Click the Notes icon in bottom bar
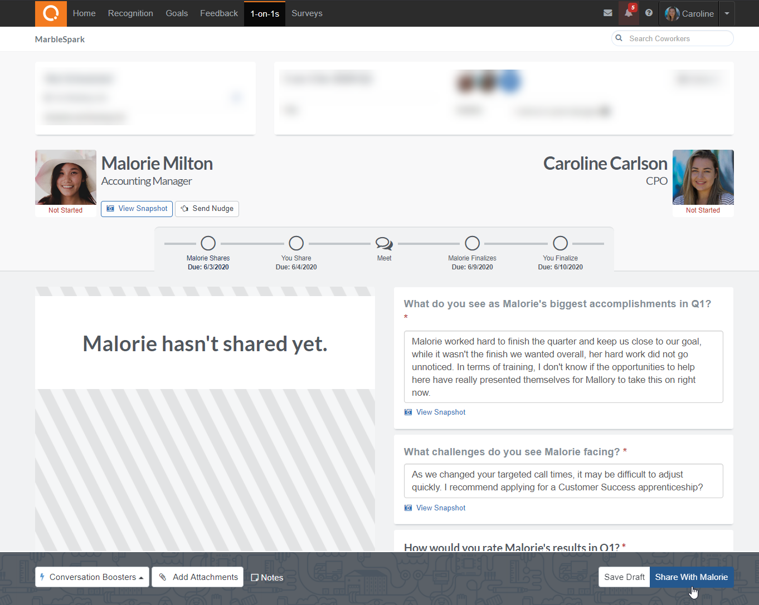 click(x=255, y=578)
